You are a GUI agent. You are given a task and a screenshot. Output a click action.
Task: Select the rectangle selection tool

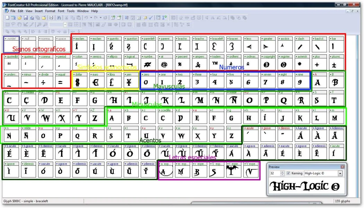pyautogui.click(x=7, y=25)
